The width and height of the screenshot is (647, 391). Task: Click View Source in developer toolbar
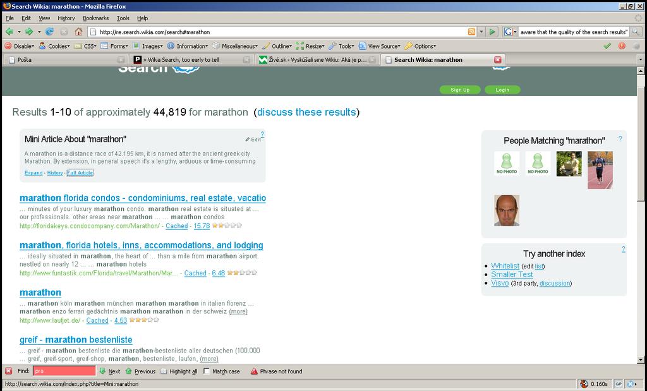(x=379, y=46)
